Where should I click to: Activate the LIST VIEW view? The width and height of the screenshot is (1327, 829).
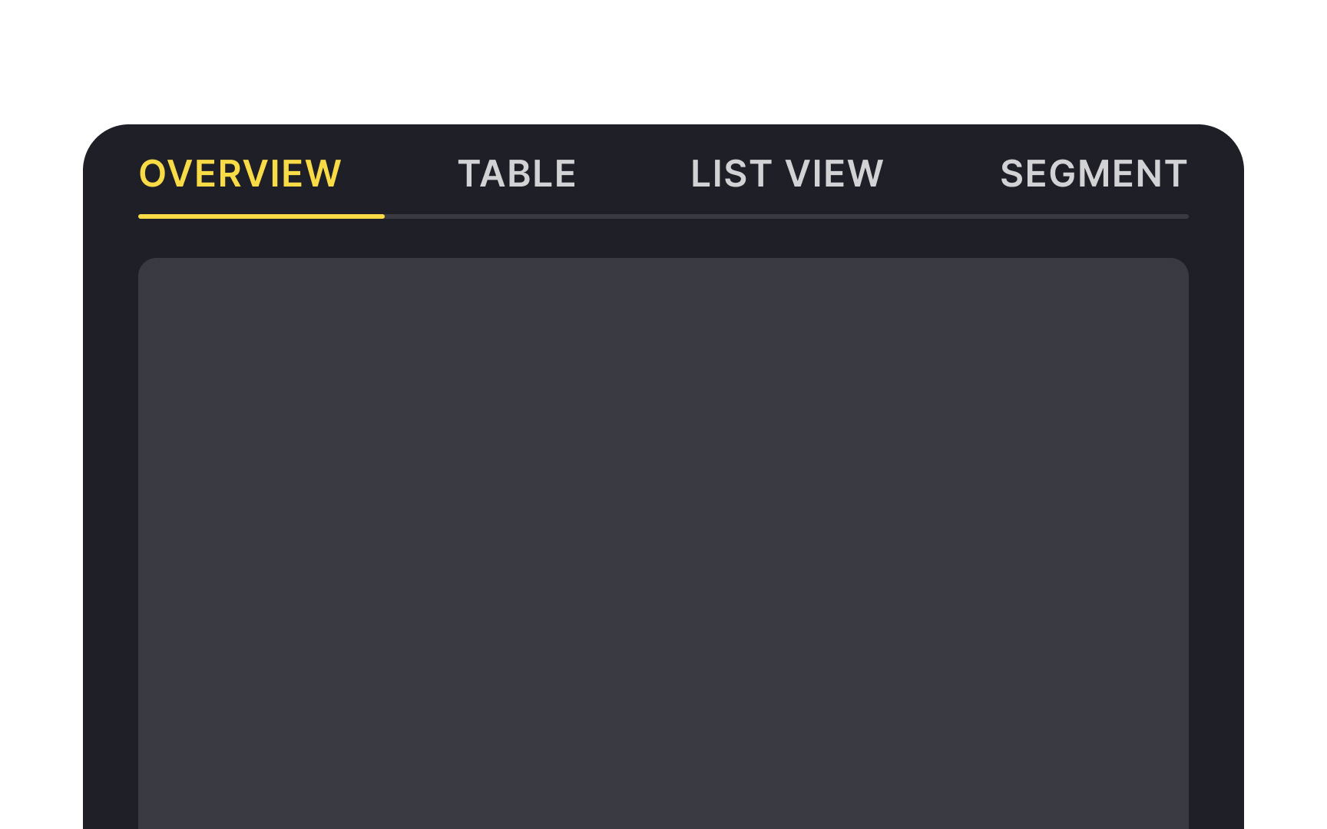pyautogui.click(x=787, y=173)
